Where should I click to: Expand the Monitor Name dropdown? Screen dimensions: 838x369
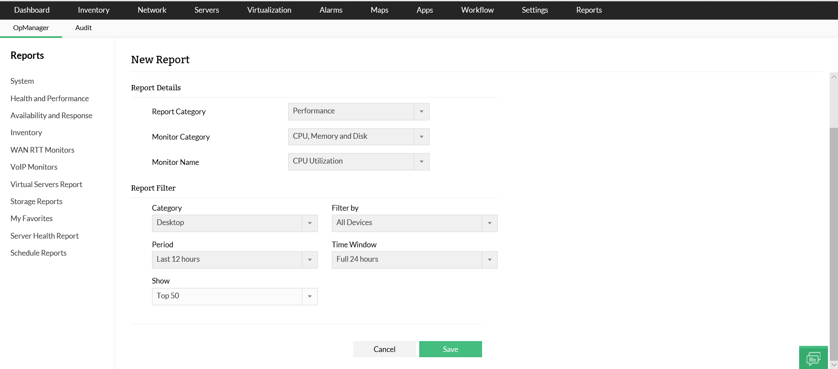coord(421,162)
